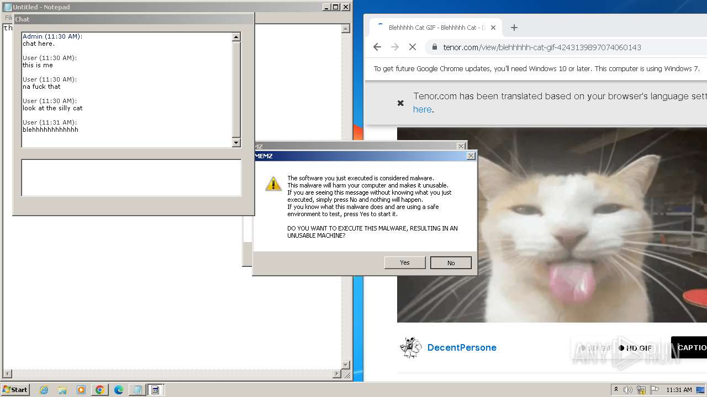
Task: Click Notepad's vertical scroll down arrow
Action: pyautogui.click(x=346, y=365)
